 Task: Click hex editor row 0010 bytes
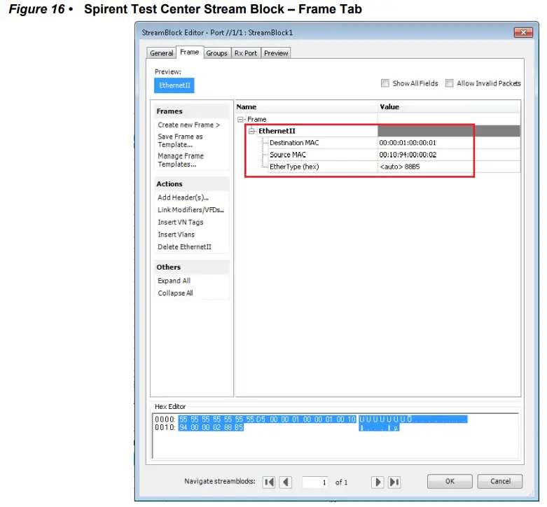pos(211,427)
